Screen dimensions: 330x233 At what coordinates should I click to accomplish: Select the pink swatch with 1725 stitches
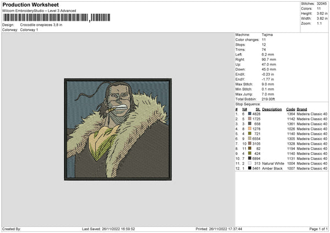tap(250, 119)
